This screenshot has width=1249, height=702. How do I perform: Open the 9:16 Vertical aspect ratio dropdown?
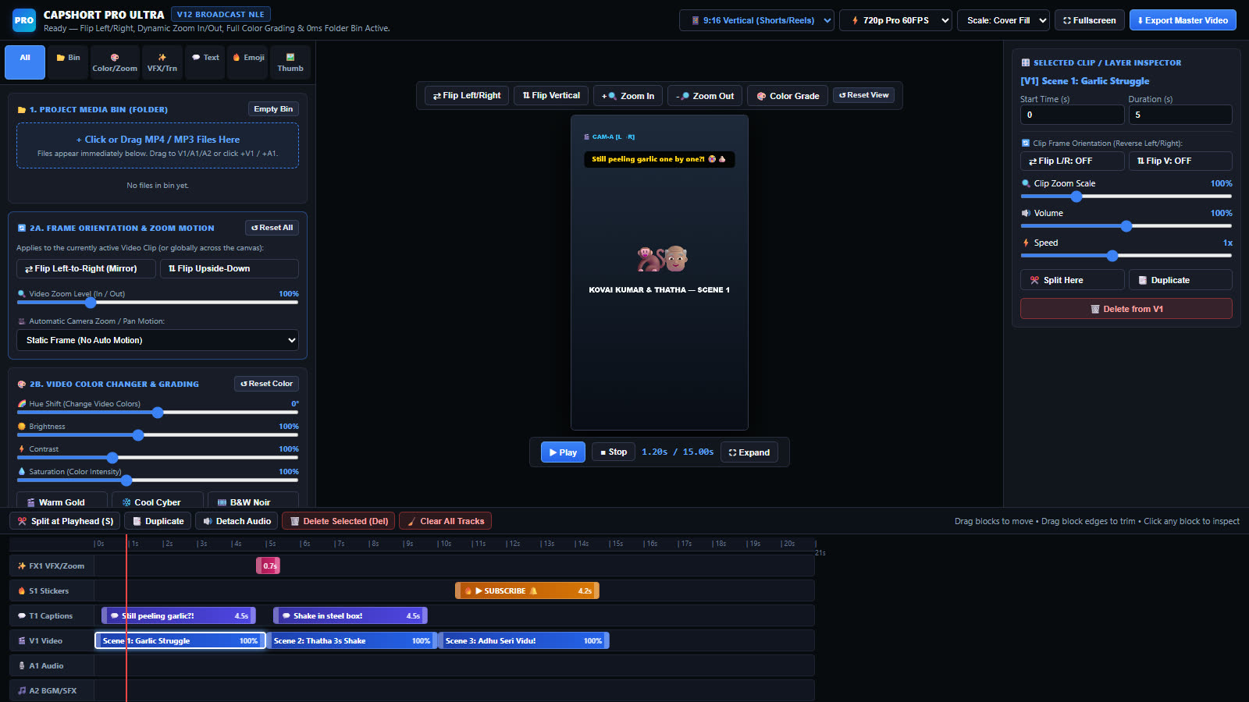point(756,20)
